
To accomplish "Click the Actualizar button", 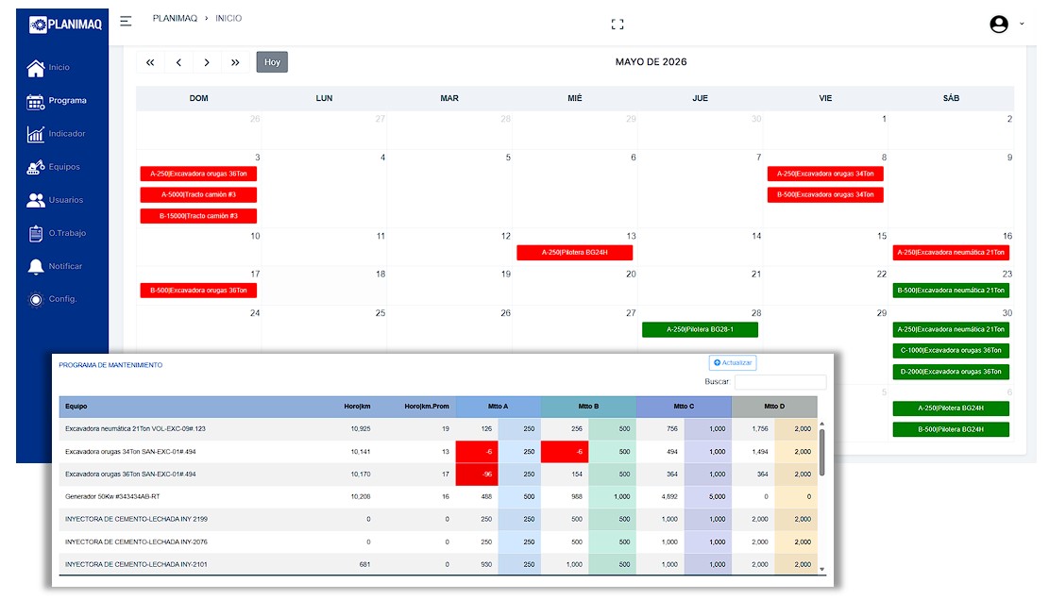I will click(733, 363).
